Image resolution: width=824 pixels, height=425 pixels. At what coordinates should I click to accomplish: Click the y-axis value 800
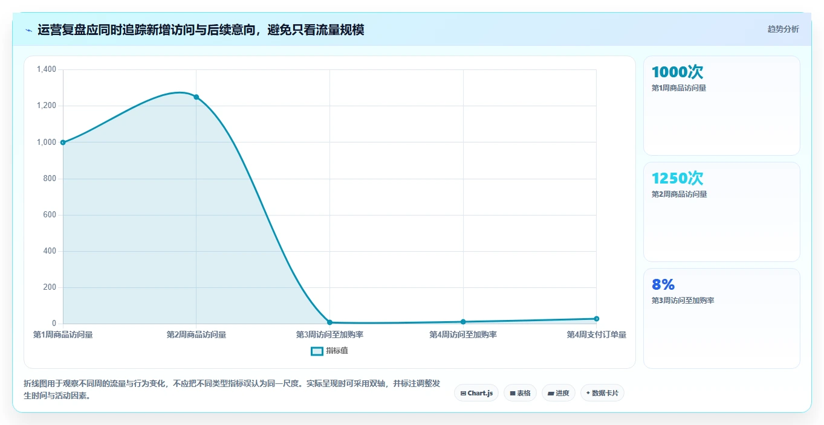pos(50,179)
